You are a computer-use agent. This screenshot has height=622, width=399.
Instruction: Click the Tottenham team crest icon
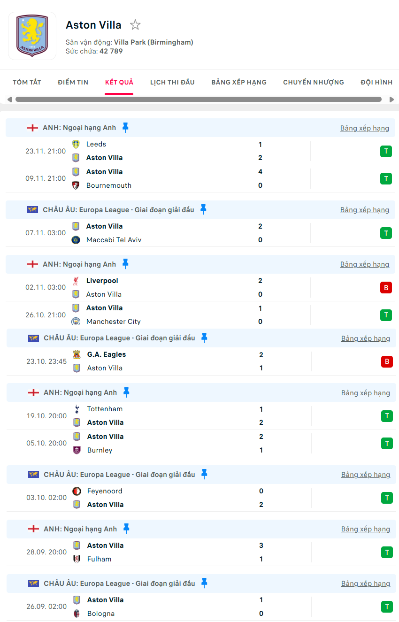[77, 409]
